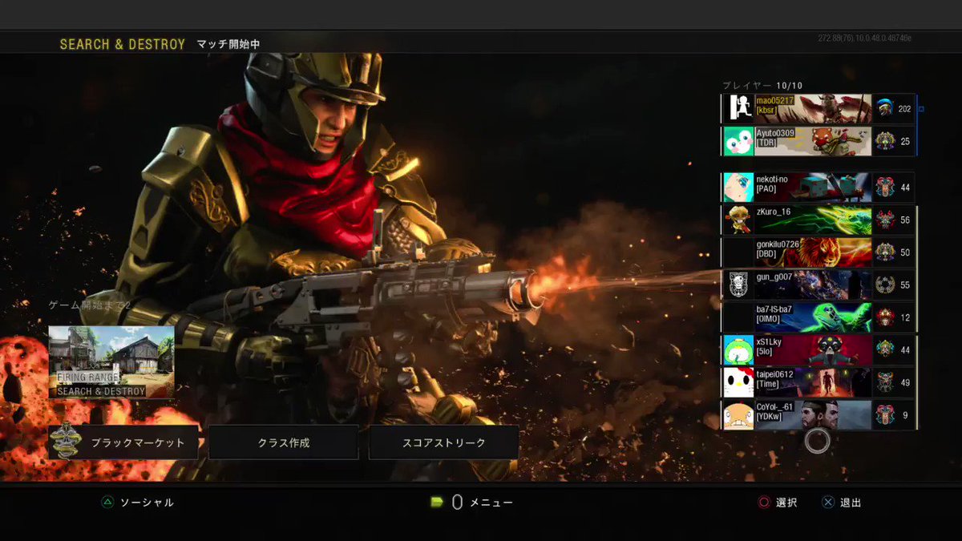Click the ゲーム開始まで countdown text
The height and width of the screenshot is (541, 962).
pyautogui.click(x=90, y=305)
